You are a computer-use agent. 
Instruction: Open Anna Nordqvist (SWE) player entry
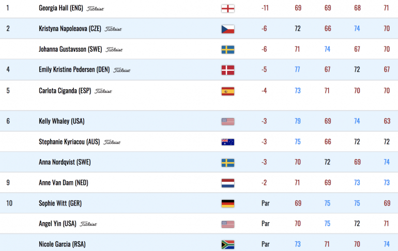[65, 162]
